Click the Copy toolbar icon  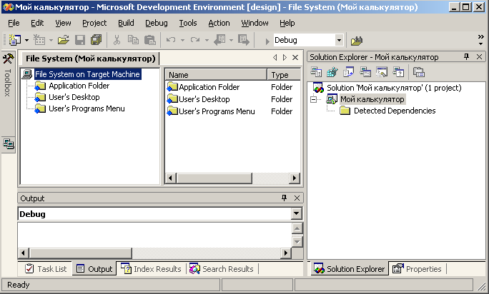[133, 40]
